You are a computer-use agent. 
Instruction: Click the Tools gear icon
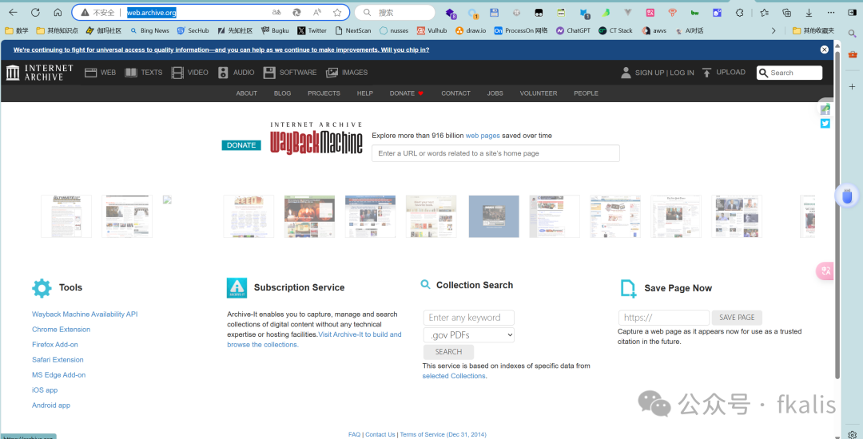(42, 288)
